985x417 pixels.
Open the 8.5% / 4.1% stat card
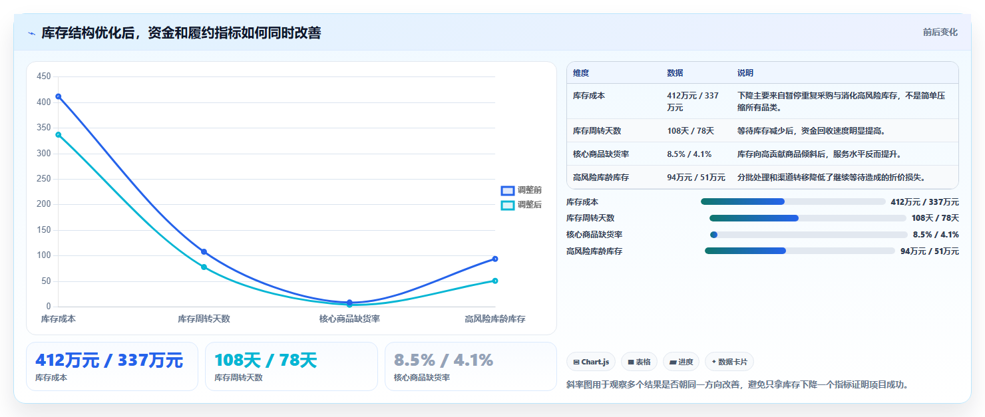(471, 366)
